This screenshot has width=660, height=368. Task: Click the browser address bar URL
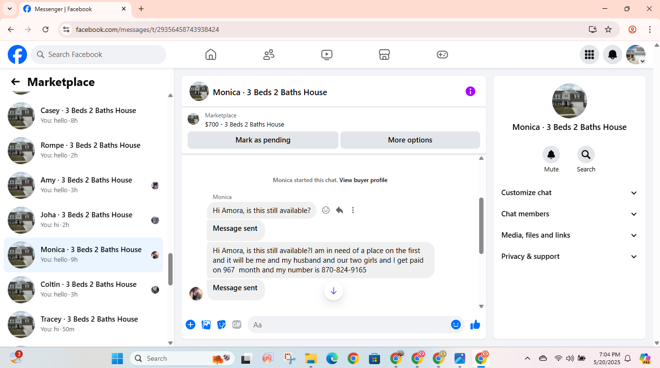[147, 29]
